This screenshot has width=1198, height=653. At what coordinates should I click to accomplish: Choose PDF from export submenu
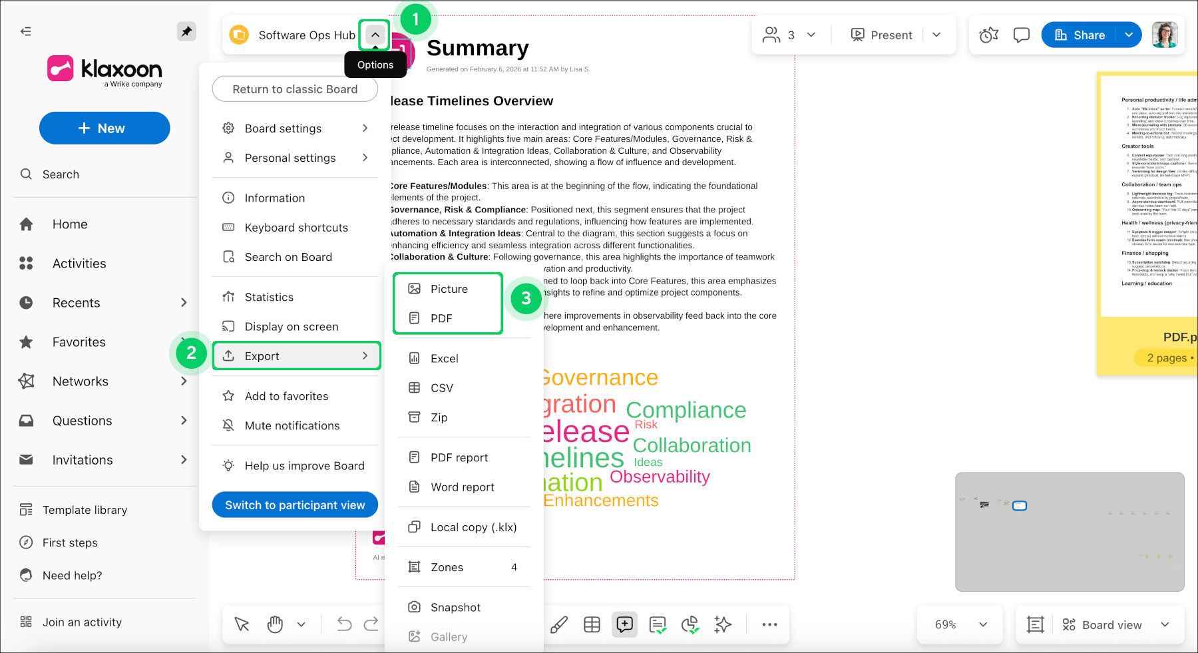pos(441,318)
